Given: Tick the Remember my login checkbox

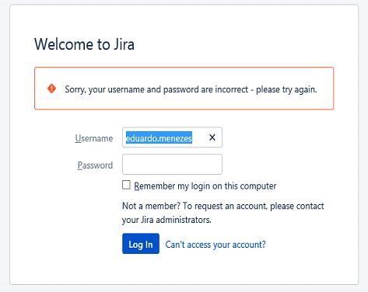Looking at the screenshot, I should (126, 185).
